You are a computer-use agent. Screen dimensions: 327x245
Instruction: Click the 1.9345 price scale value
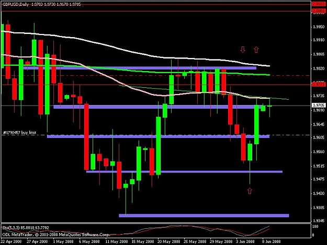coord(319,220)
